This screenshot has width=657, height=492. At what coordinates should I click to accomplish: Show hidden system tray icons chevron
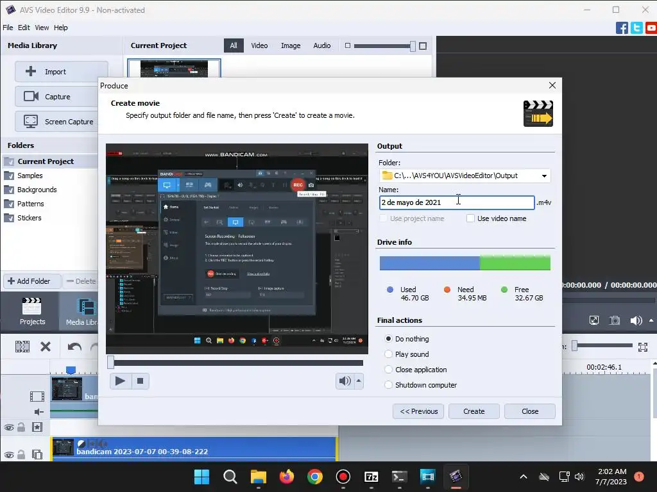(x=524, y=477)
